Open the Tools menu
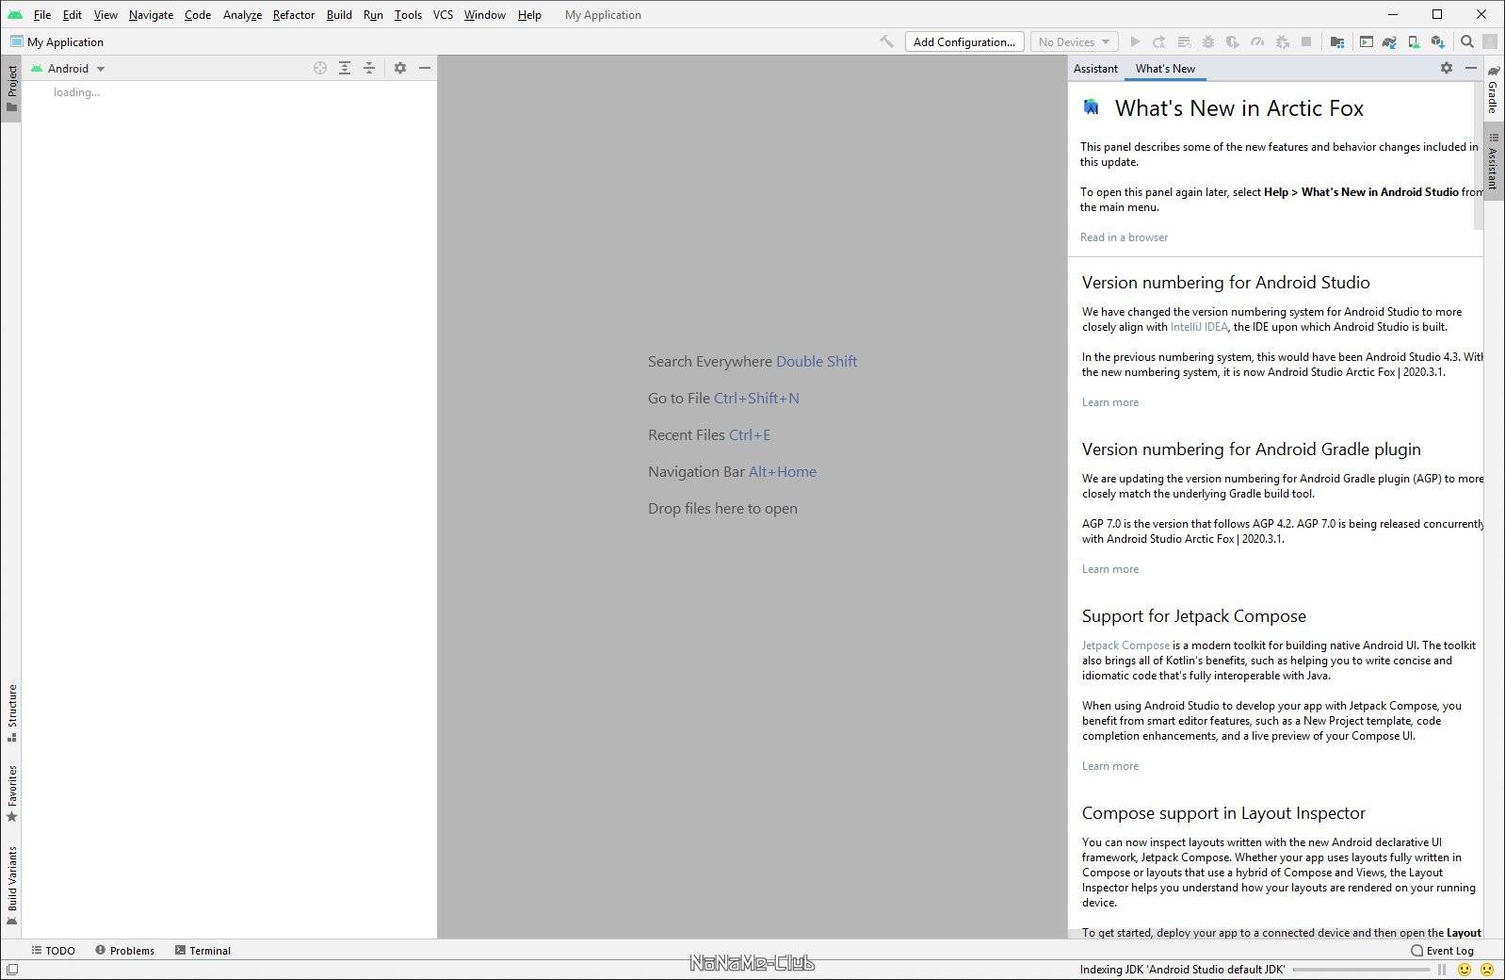1505x980 pixels. click(408, 15)
